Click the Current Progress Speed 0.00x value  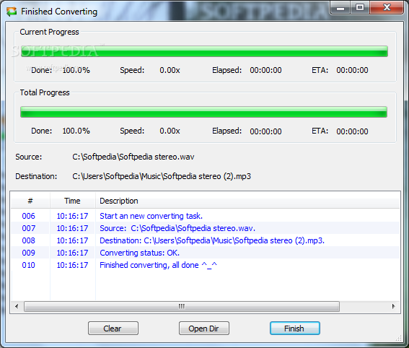point(170,70)
